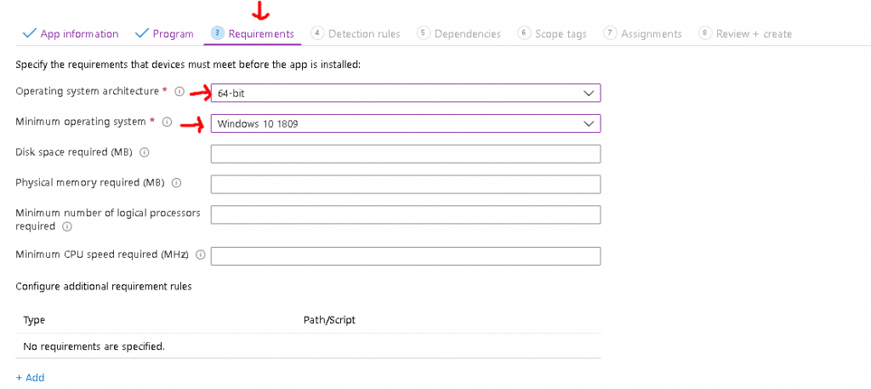The height and width of the screenshot is (389, 871).
Task: Click the step 7 circle icon
Action: (610, 33)
